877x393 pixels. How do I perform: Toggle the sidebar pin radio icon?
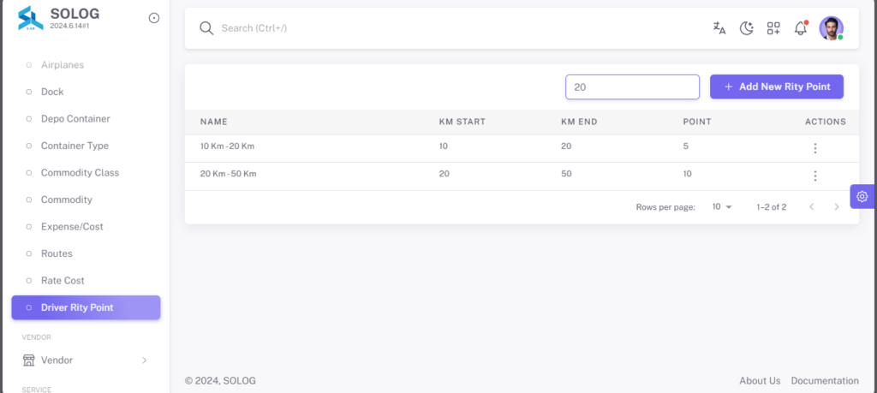pyautogui.click(x=154, y=18)
